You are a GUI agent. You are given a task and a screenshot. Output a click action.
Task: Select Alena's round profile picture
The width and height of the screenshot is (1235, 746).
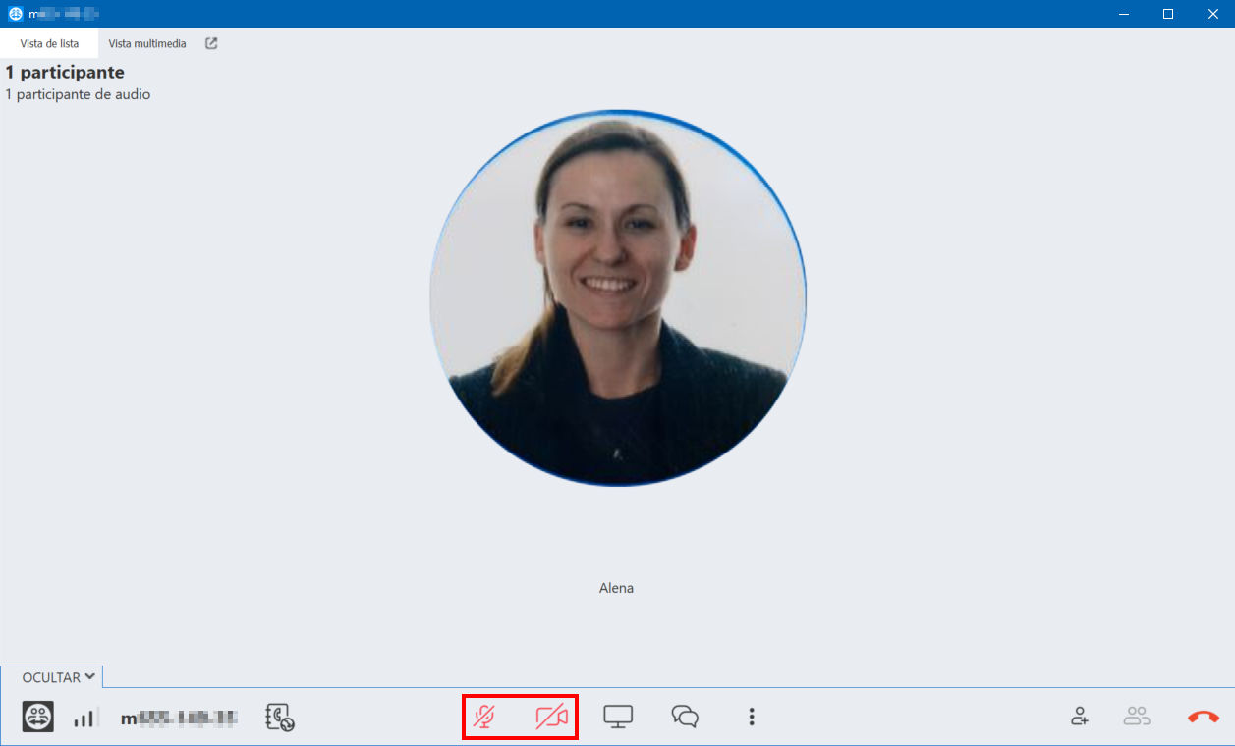click(x=618, y=297)
